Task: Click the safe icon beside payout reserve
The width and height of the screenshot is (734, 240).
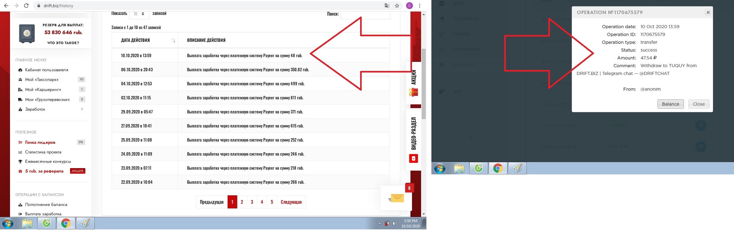Action: (x=27, y=33)
